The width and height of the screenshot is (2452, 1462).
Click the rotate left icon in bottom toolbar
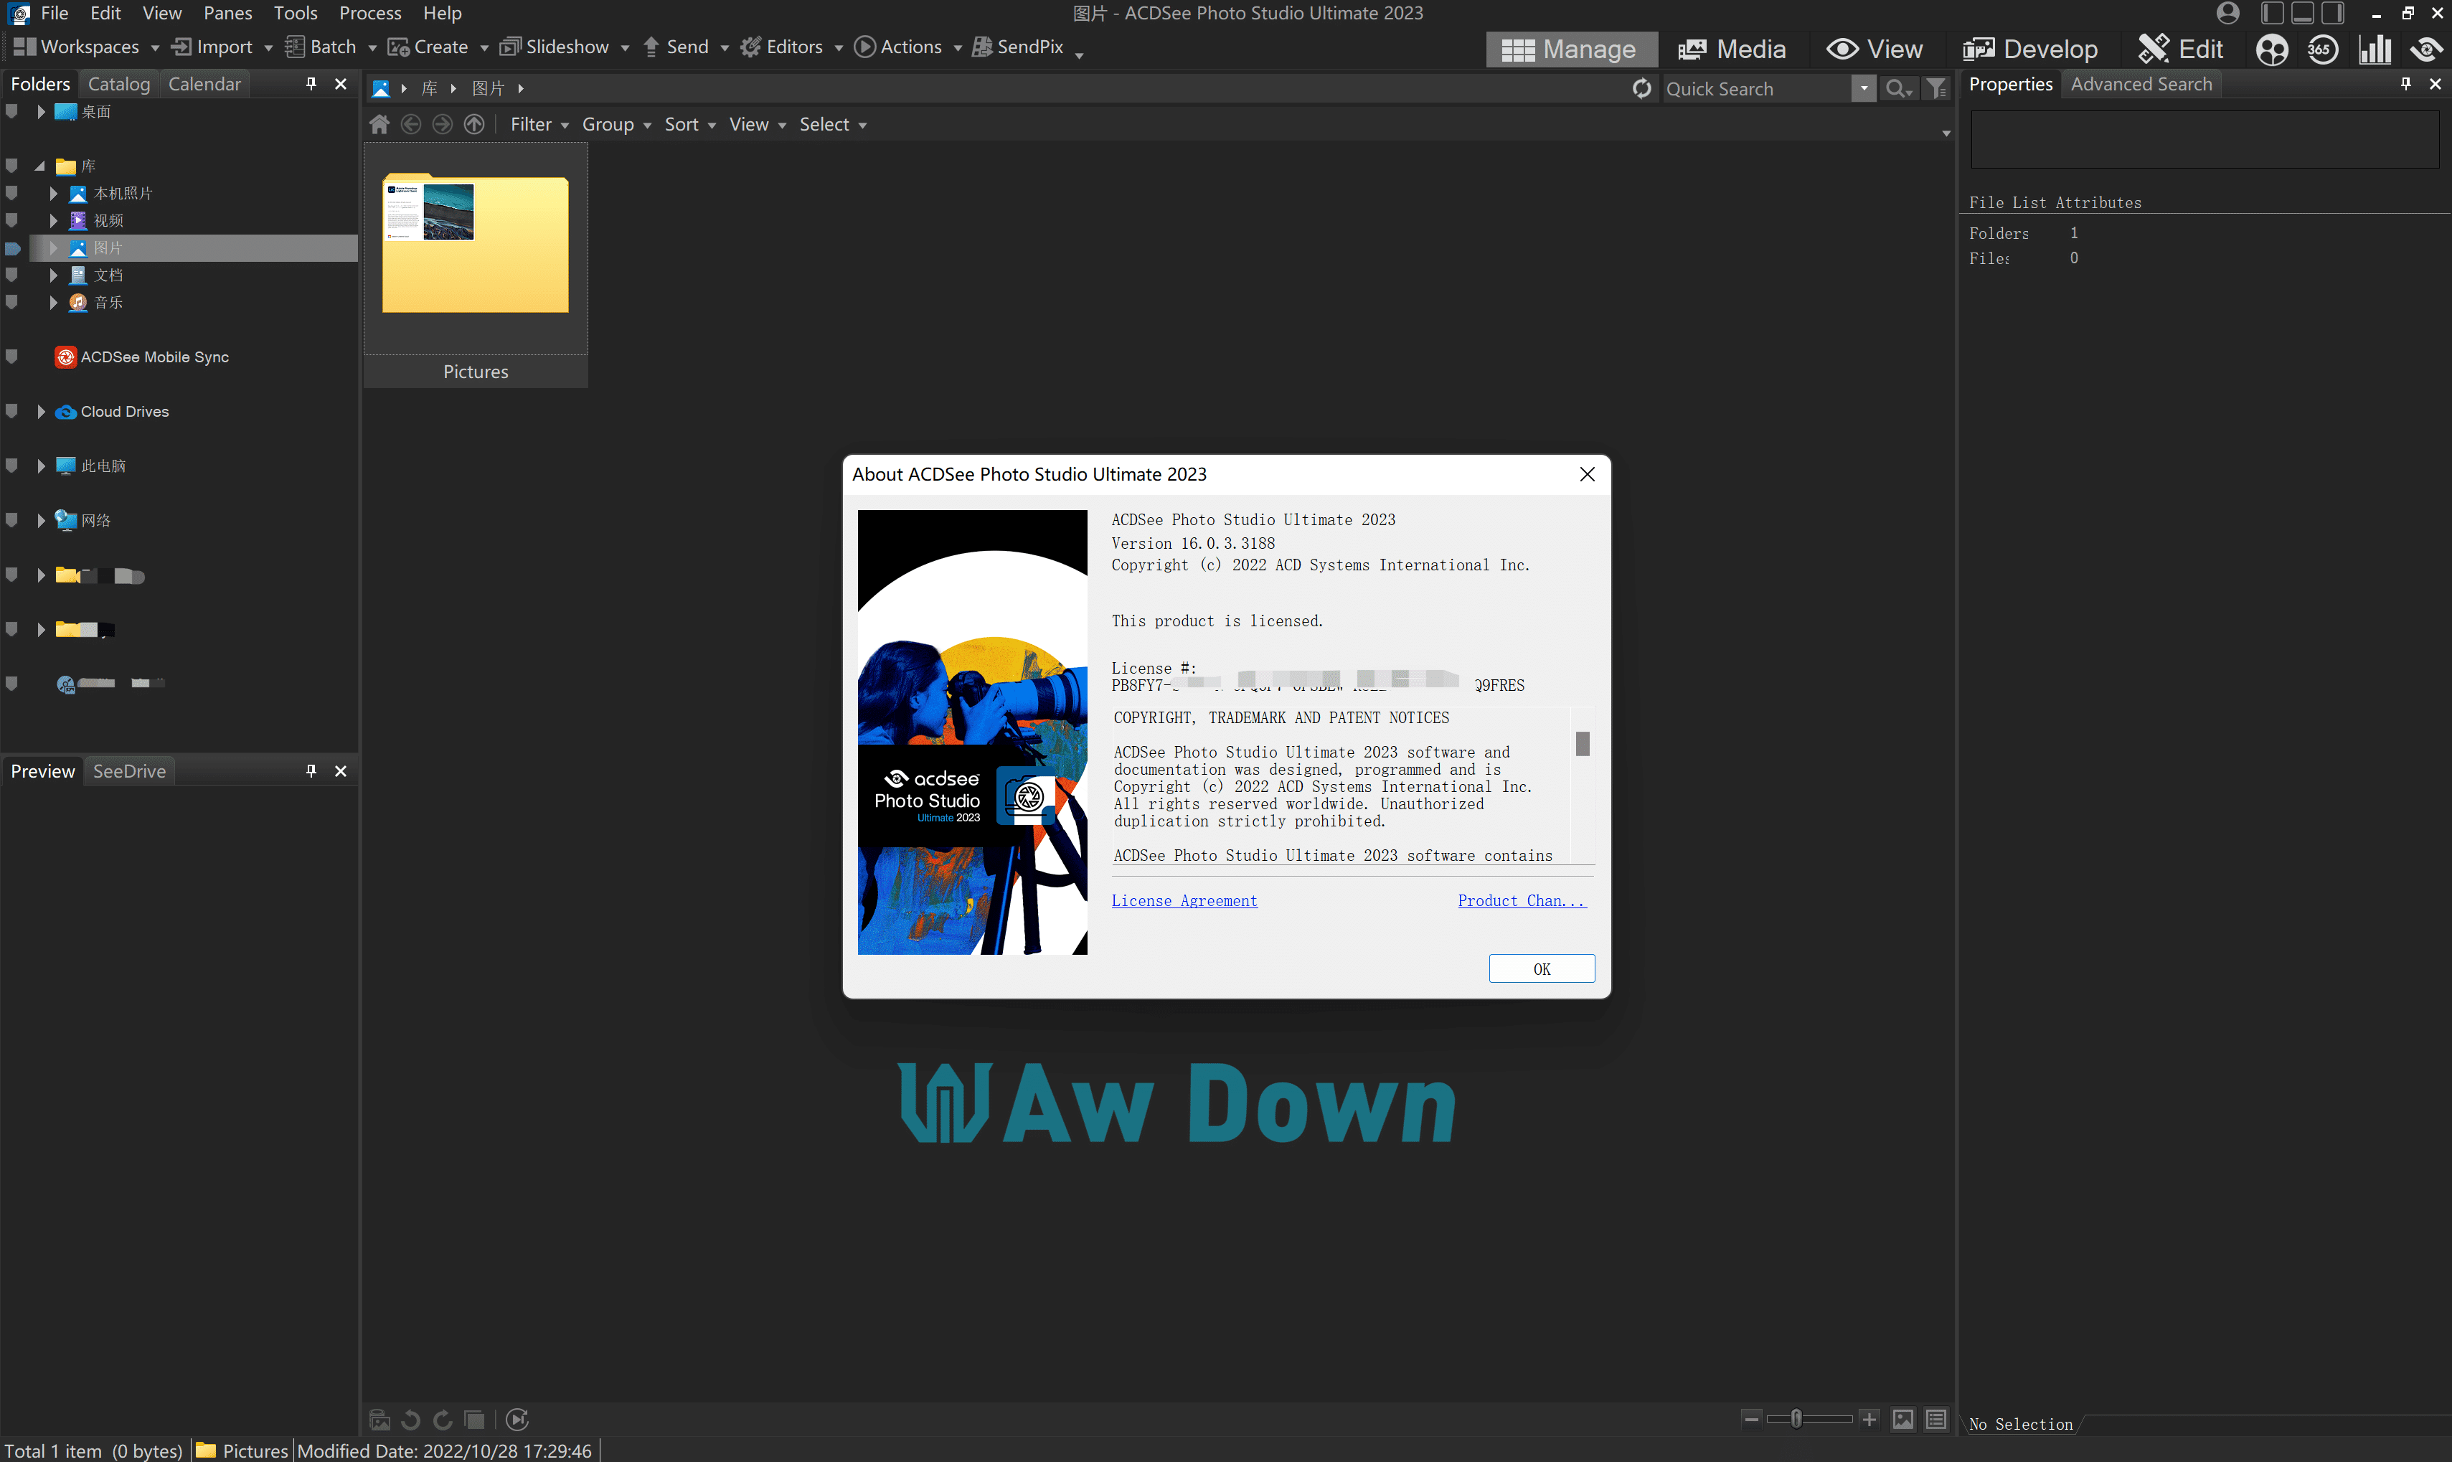411,1420
